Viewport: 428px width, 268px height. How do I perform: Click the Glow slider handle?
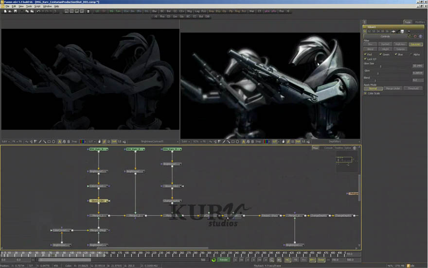pos(378,73)
